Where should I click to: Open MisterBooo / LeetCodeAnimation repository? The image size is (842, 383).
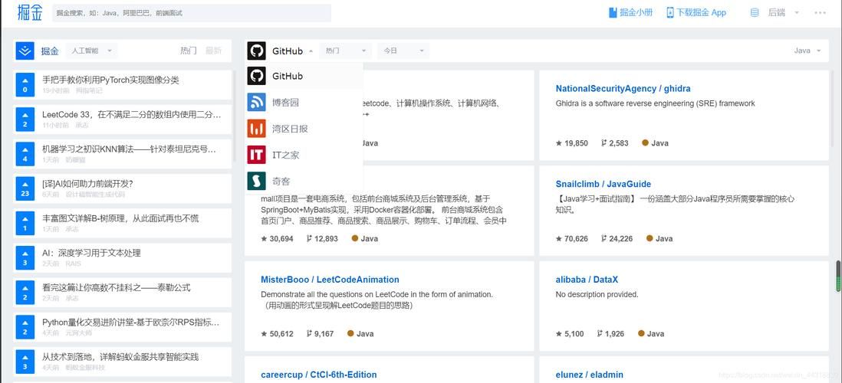click(x=330, y=280)
